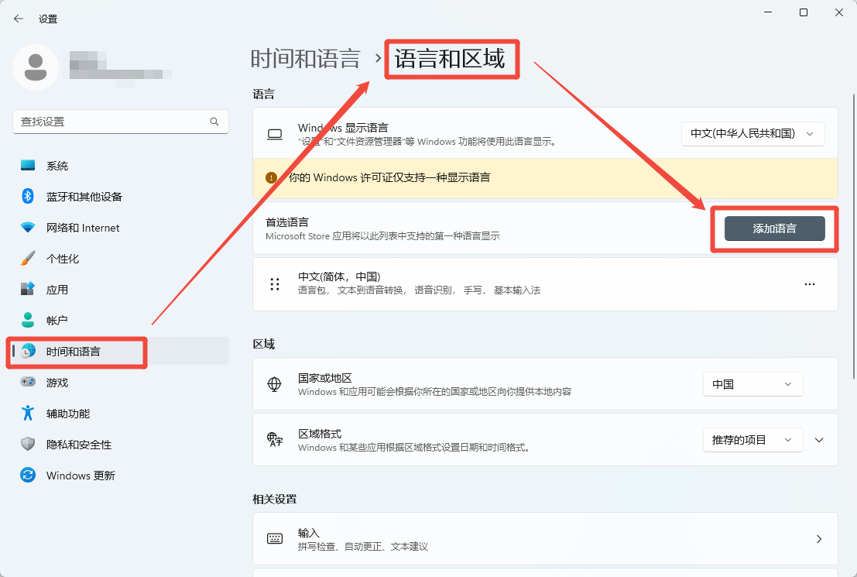This screenshot has width=857, height=577.
Task: Click the user profile avatar
Action: point(36,67)
